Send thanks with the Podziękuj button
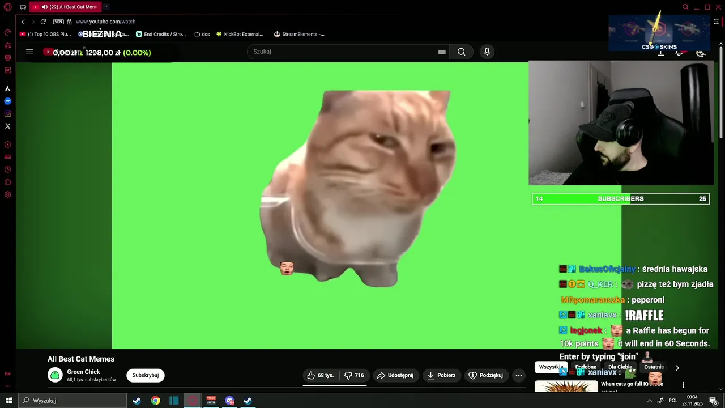 (486, 375)
